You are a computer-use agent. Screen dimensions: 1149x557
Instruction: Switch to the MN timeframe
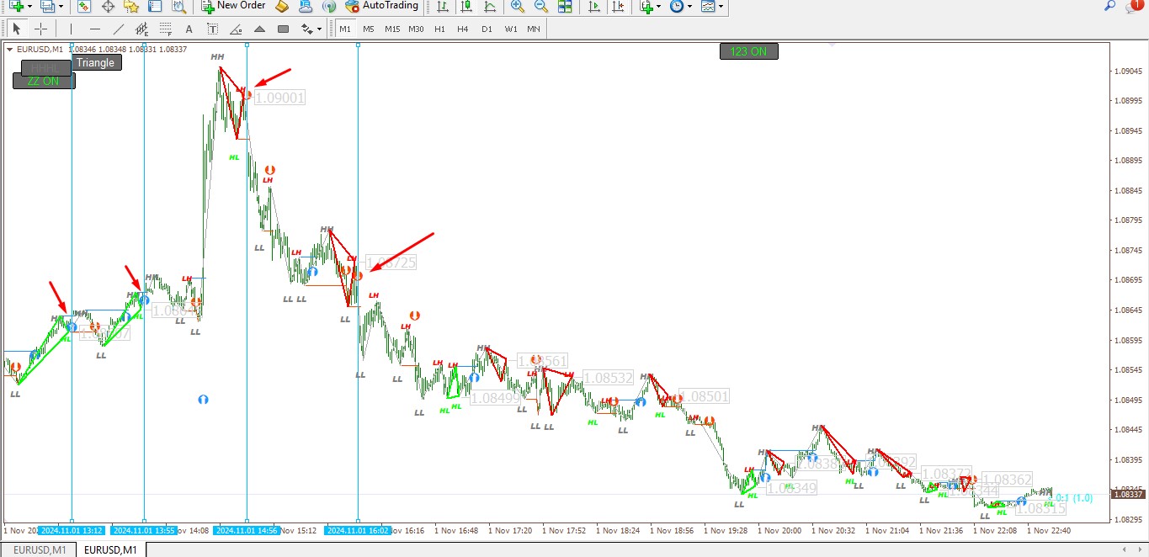pos(534,29)
